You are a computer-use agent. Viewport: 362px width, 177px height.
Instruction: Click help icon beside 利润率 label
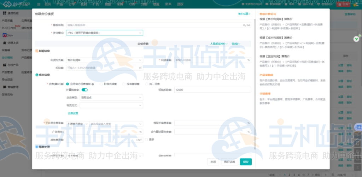pos(171,60)
